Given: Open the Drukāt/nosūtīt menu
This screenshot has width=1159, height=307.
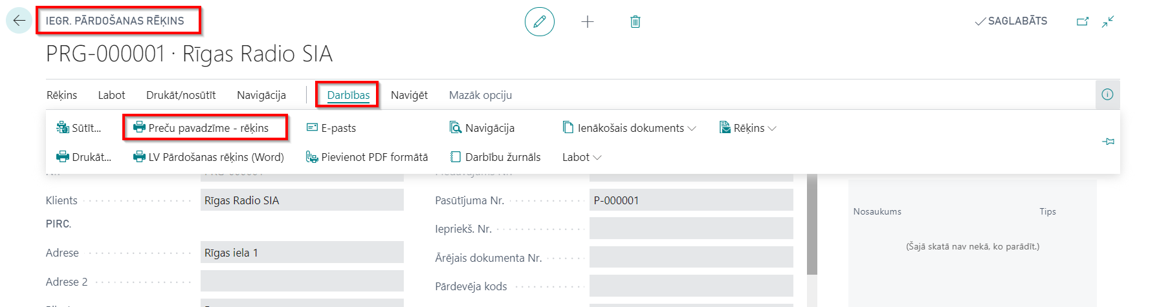Looking at the screenshot, I should click(181, 95).
